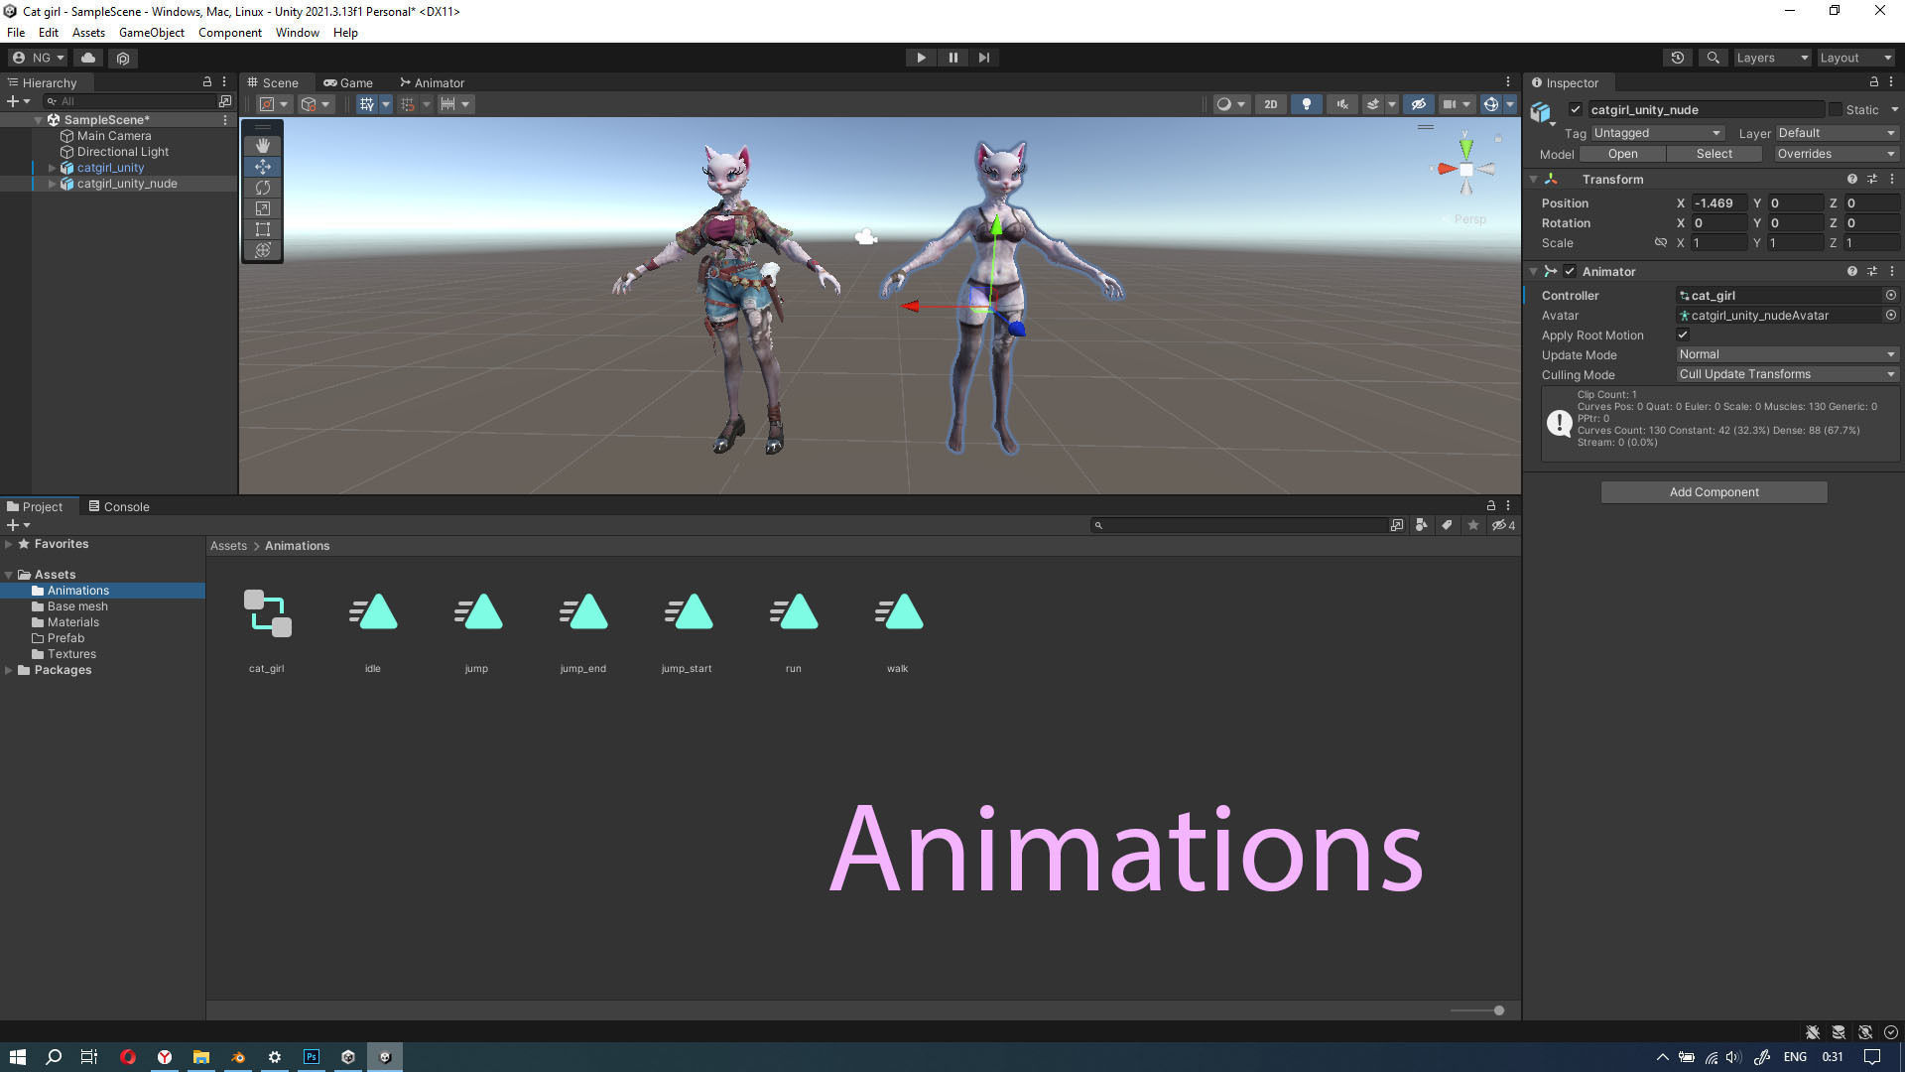Click the Step frame button

(x=983, y=58)
